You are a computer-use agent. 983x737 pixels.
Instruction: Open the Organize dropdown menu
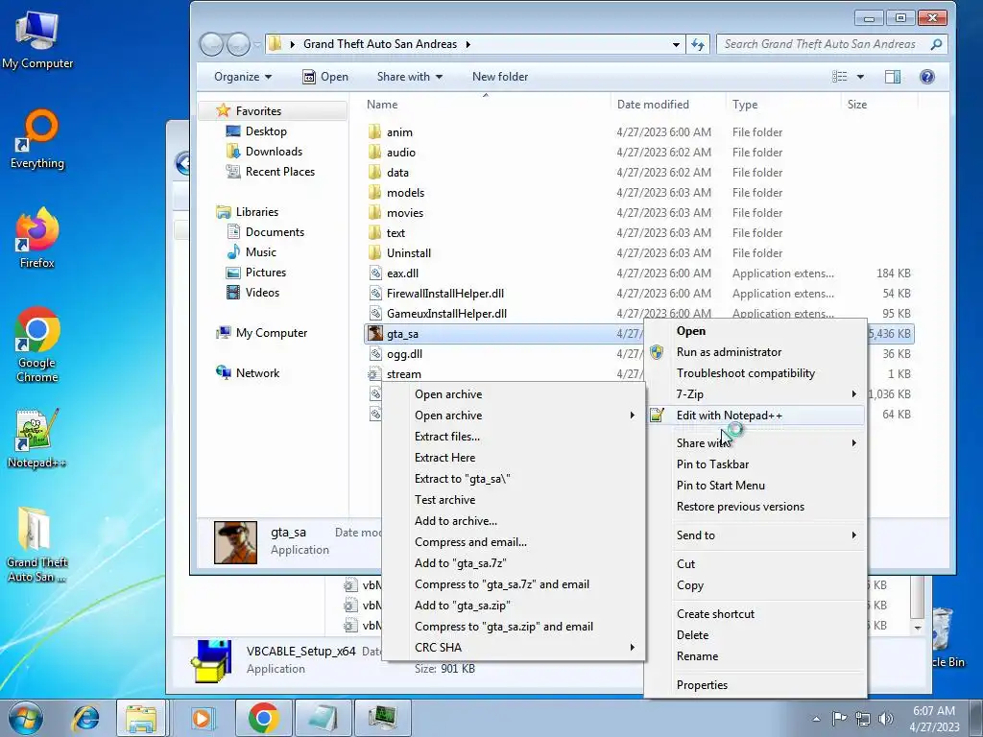click(x=243, y=77)
